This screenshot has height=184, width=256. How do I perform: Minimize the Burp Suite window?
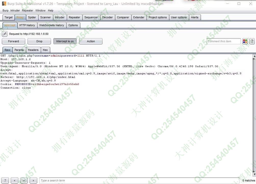227,4
